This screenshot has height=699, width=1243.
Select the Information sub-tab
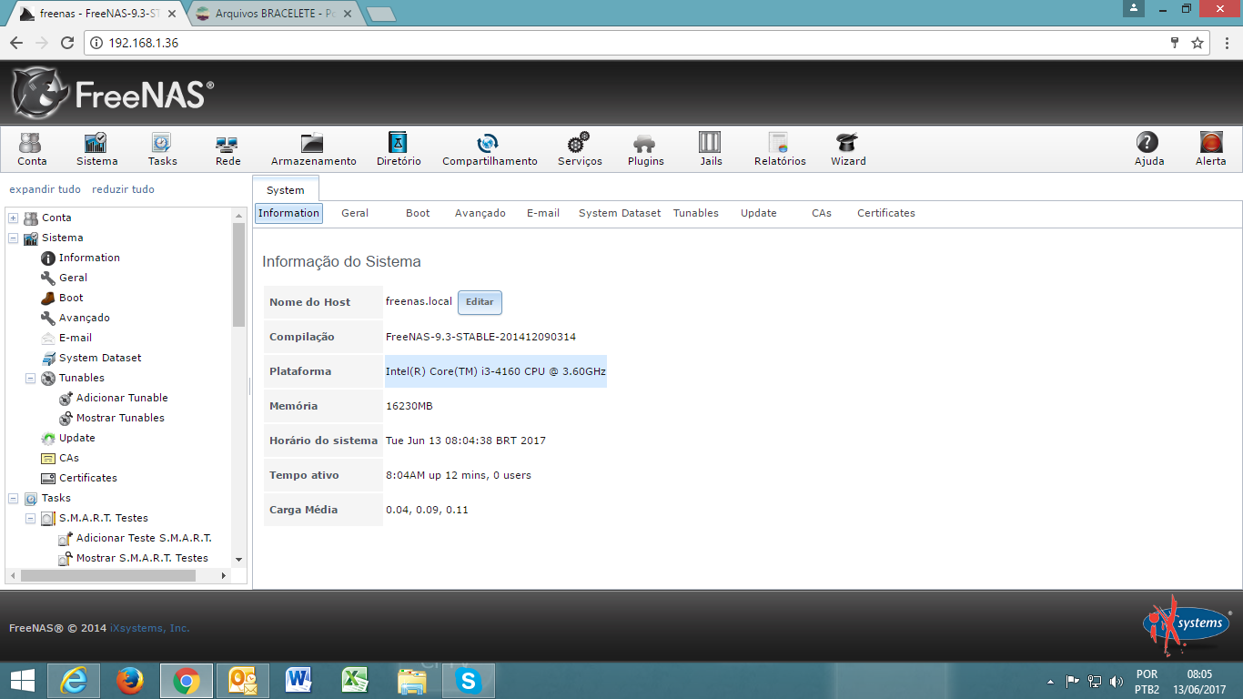point(288,213)
